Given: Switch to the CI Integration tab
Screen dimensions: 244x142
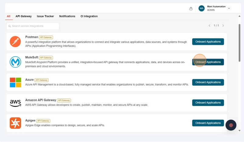Looking at the screenshot, I should (x=89, y=16).
